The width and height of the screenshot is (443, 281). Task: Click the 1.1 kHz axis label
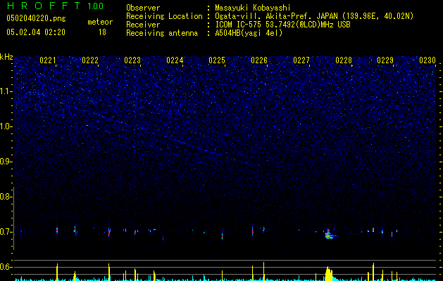click(6, 91)
